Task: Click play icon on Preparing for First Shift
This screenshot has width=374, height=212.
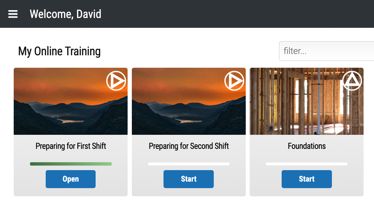Action: tap(116, 81)
